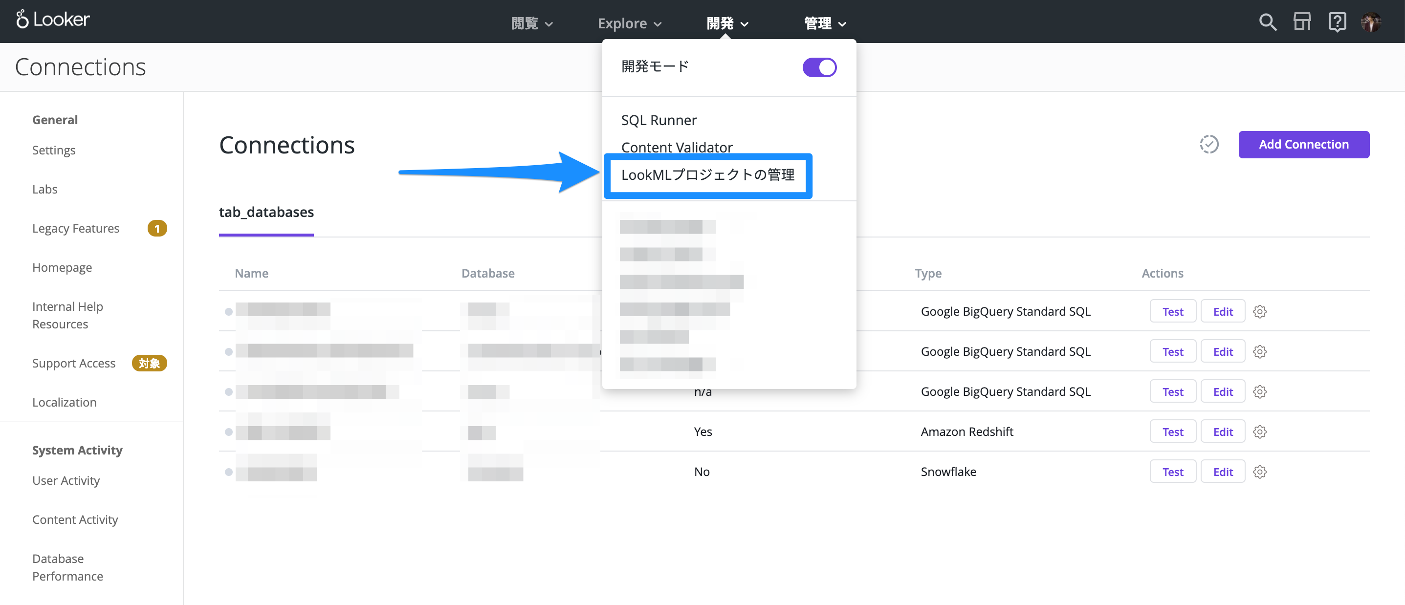The width and height of the screenshot is (1405, 605).
Task: Click the Yes value in Redshift row
Action: pos(702,432)
